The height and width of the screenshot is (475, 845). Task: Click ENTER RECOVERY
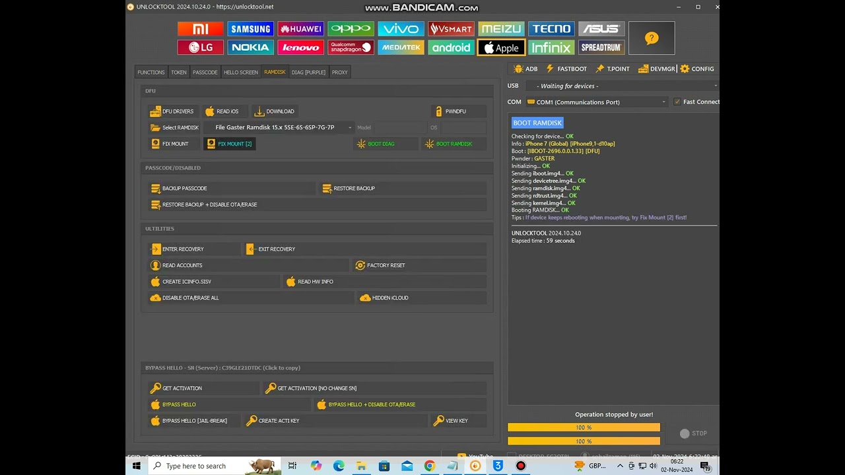pyautogui.click(x=194, y=249)
